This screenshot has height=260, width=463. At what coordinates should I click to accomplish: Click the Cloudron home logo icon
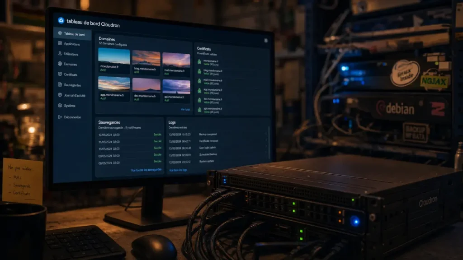point(61,20)
